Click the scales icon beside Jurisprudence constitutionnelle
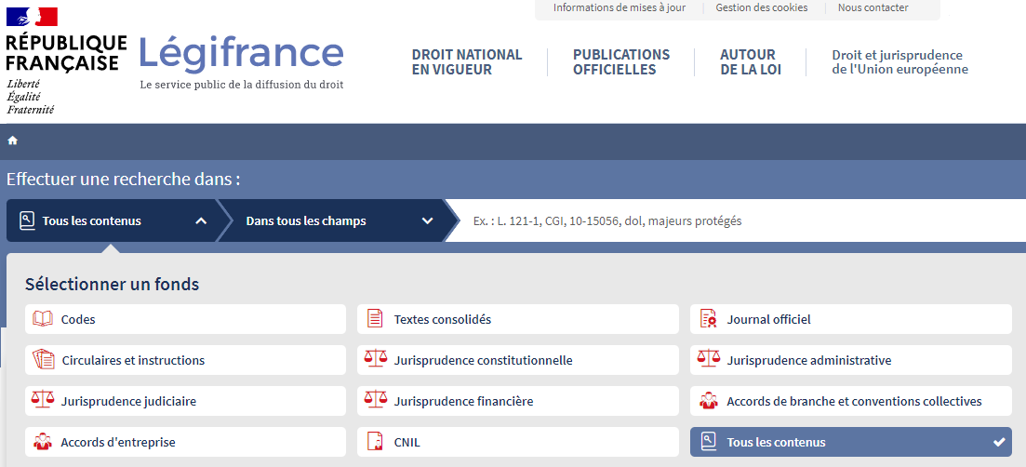This screenshot has height=467, width=1026. (x=376, y=359)
